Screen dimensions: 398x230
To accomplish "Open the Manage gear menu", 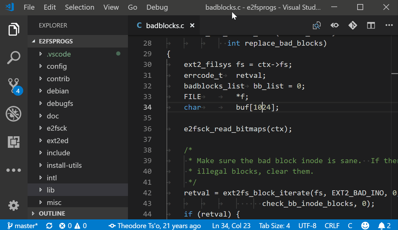I will (13, 205).
